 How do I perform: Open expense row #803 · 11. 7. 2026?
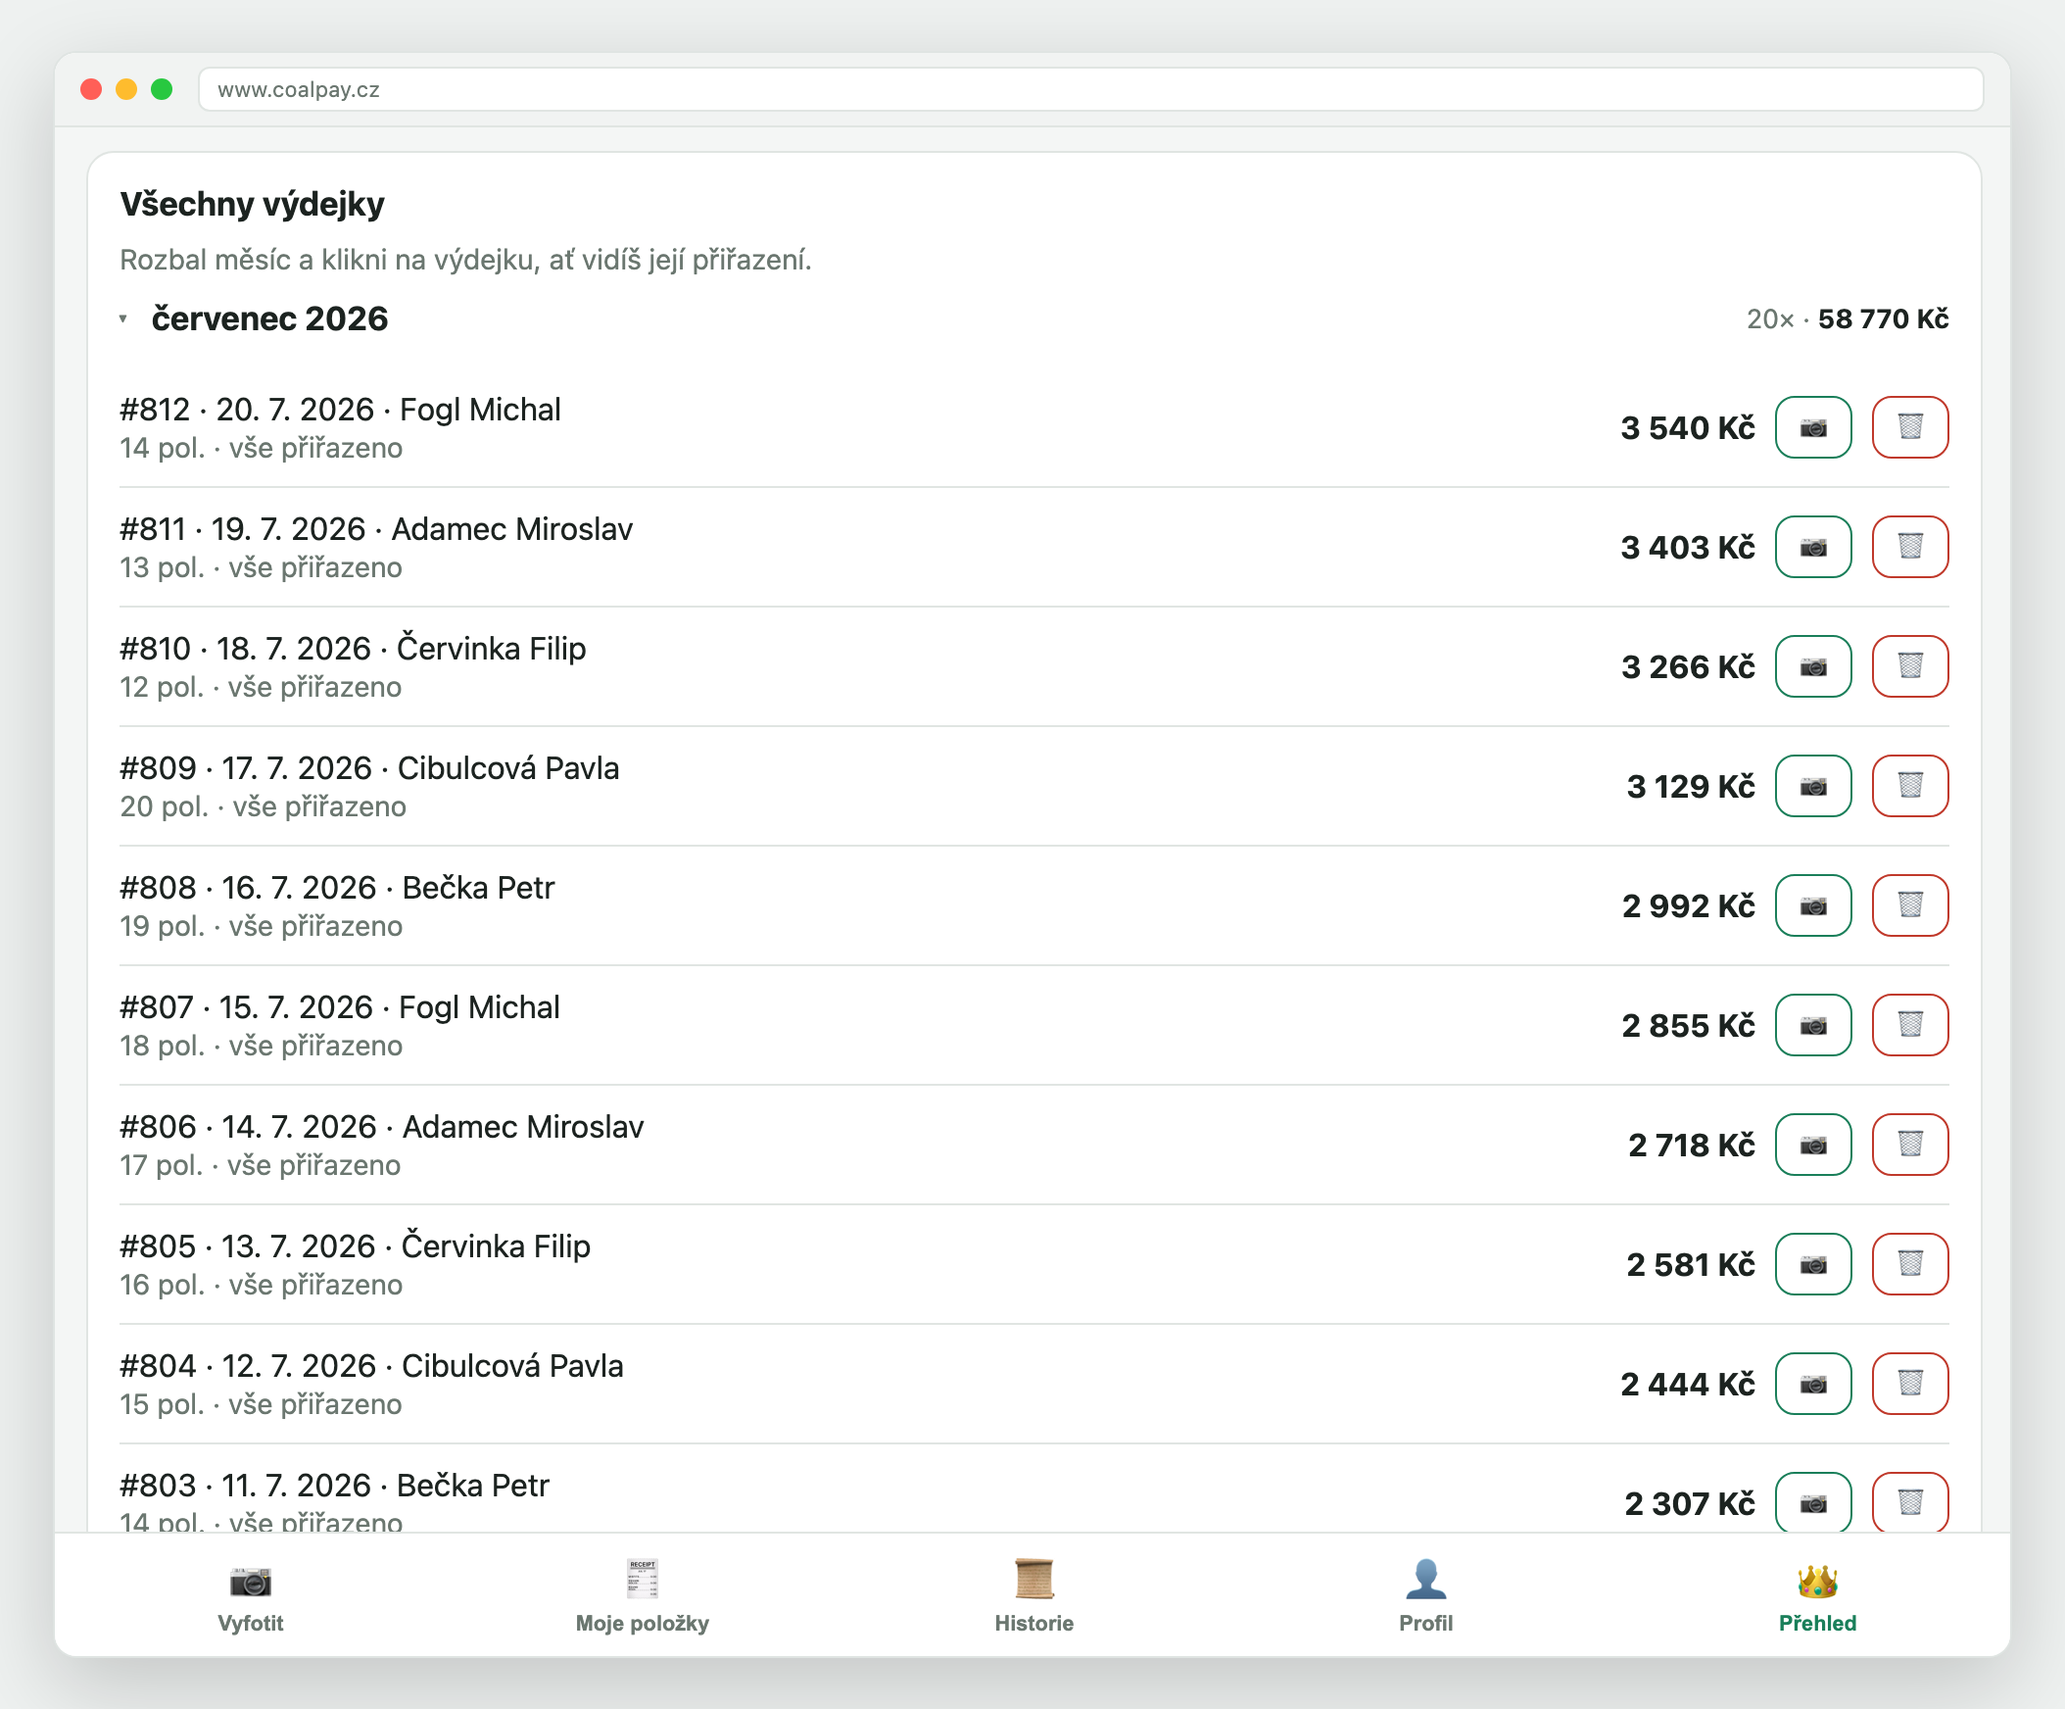click(x=1033, y=1489)
